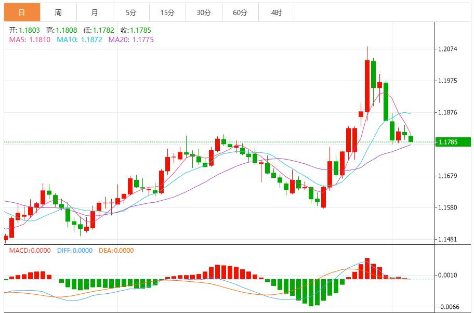The image size is (474, 313).
Task: Click the MA5 indicator label
Action: [x=30, y=40]
